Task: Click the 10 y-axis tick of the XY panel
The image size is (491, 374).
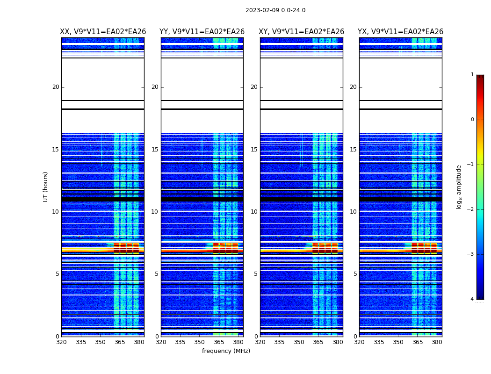Action: [254, 212]
